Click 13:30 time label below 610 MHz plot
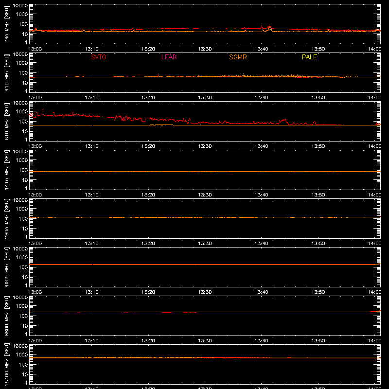Viewport: 389px width, 389px height. 205,146
